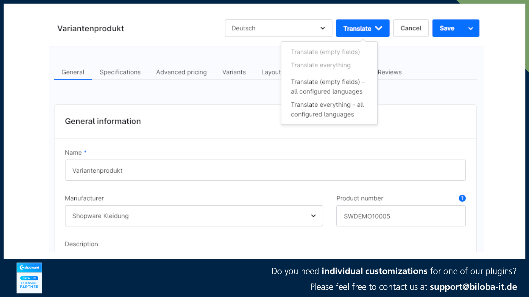
Task: Open the Save options dropdown arrow
Action: (x=471, y=28)
